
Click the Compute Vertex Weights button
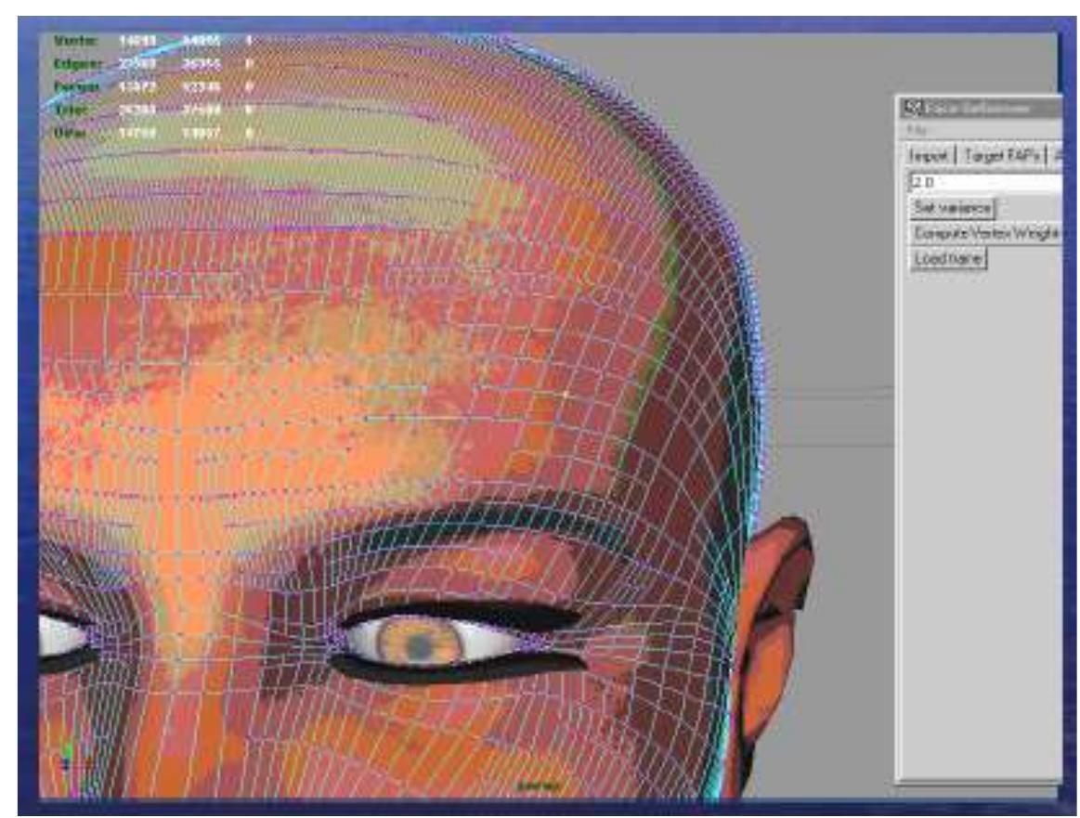[986, 233]
